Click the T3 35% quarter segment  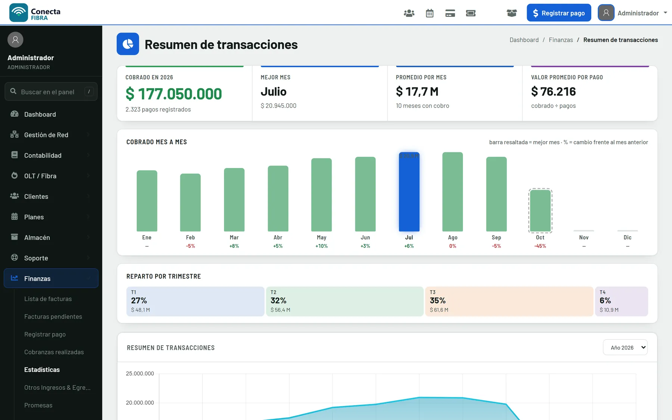click(x=509, y=301)
